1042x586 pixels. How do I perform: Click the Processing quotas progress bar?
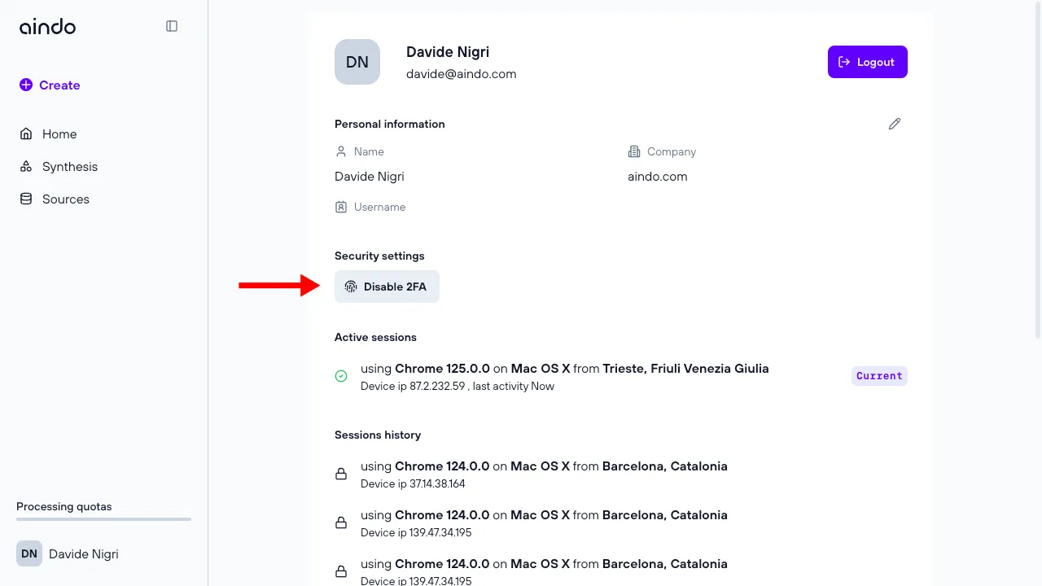coord(103,519)
